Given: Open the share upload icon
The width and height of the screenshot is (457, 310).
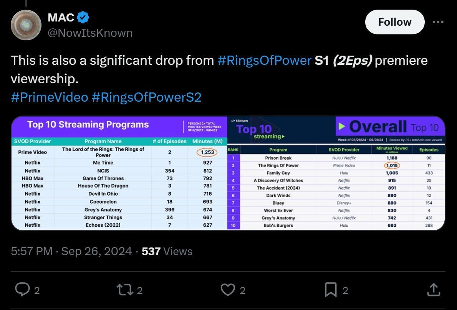Looking at the screenshot, I should [x=434, y=290].
